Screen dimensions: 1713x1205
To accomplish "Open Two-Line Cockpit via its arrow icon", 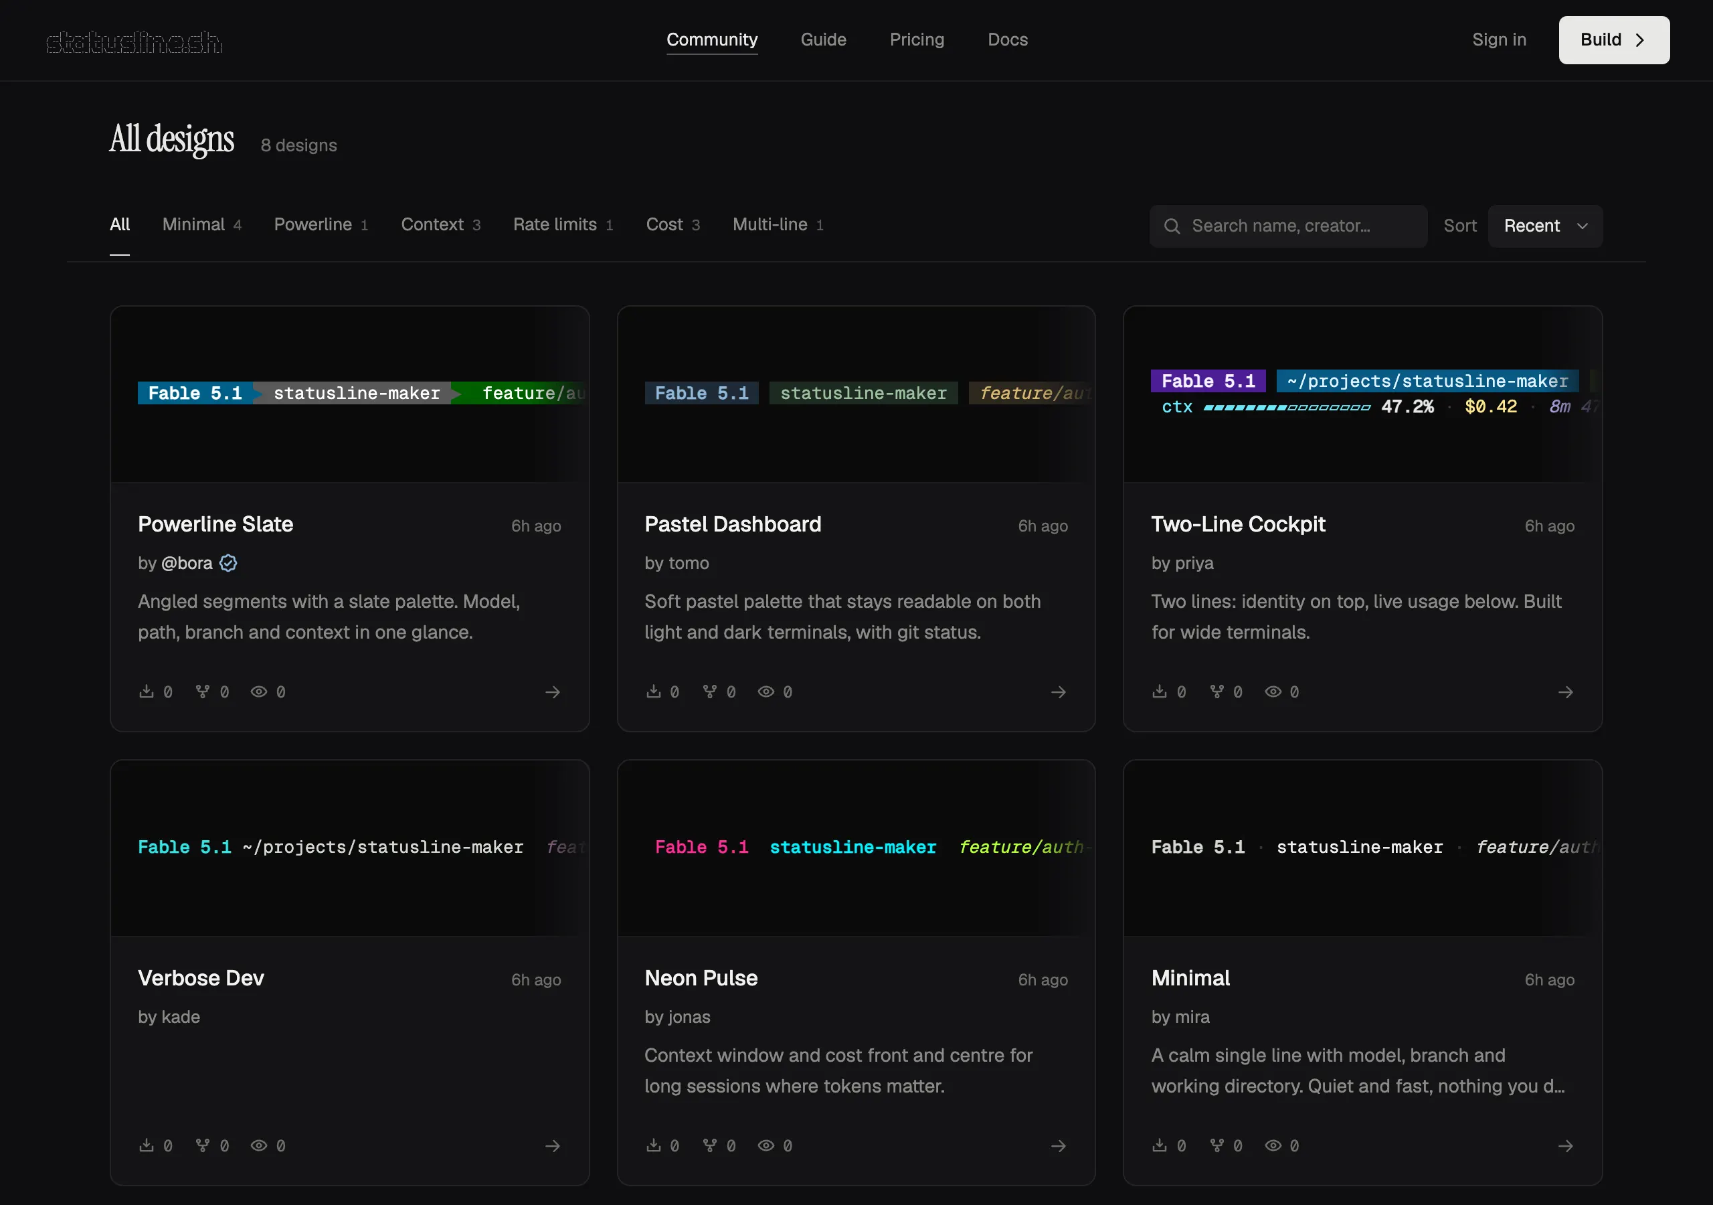I will 1565,692.
